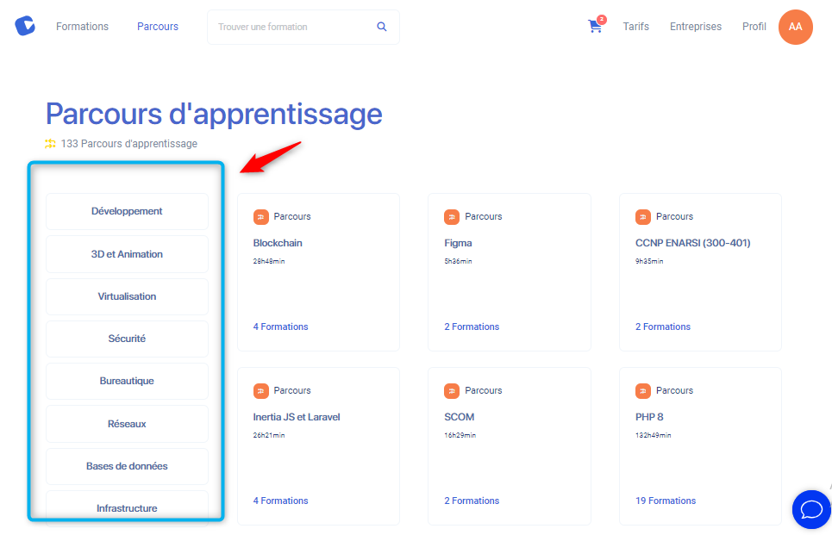The height and width of the screenshot is (535, 832).
Task: Filter by 3D et Animation category
Action: coord(127,254)
